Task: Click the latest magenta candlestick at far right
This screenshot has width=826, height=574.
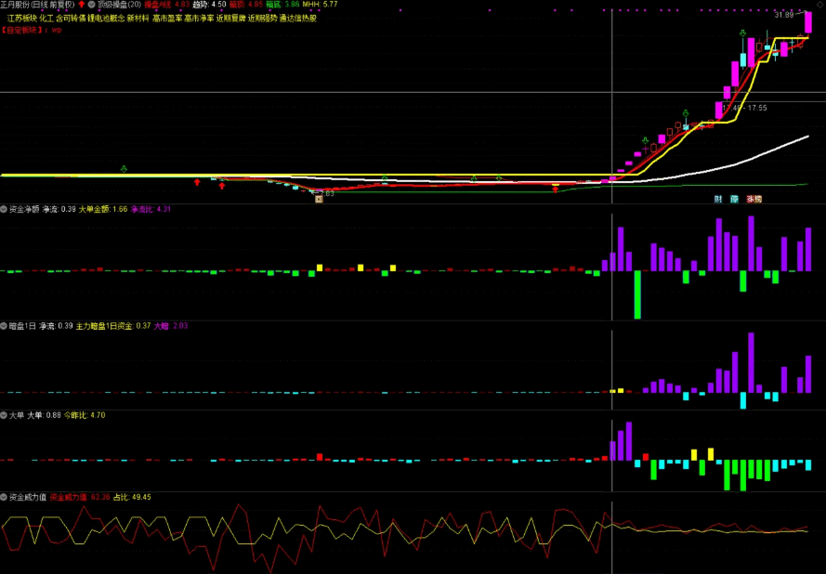Action: pos(808,22)
